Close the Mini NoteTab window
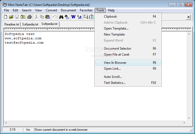This screenshot has width=195, height=134. pos(188,5)
